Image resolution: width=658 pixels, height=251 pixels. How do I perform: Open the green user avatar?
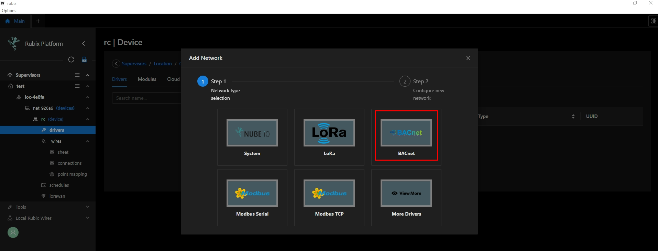[x=13, y=232]
